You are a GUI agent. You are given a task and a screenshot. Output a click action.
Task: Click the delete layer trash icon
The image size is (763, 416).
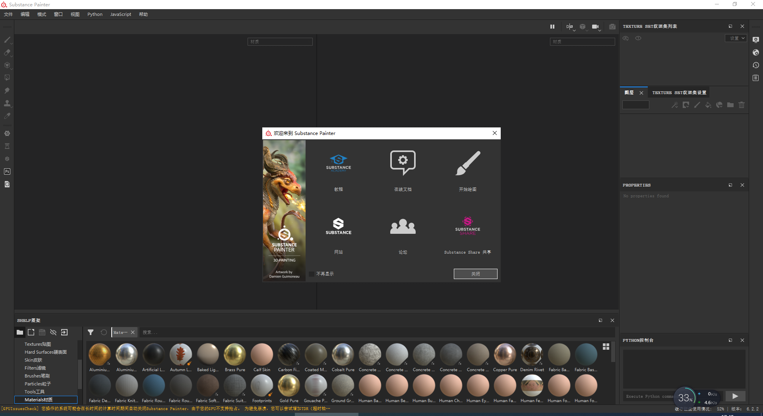click(742, 105)
